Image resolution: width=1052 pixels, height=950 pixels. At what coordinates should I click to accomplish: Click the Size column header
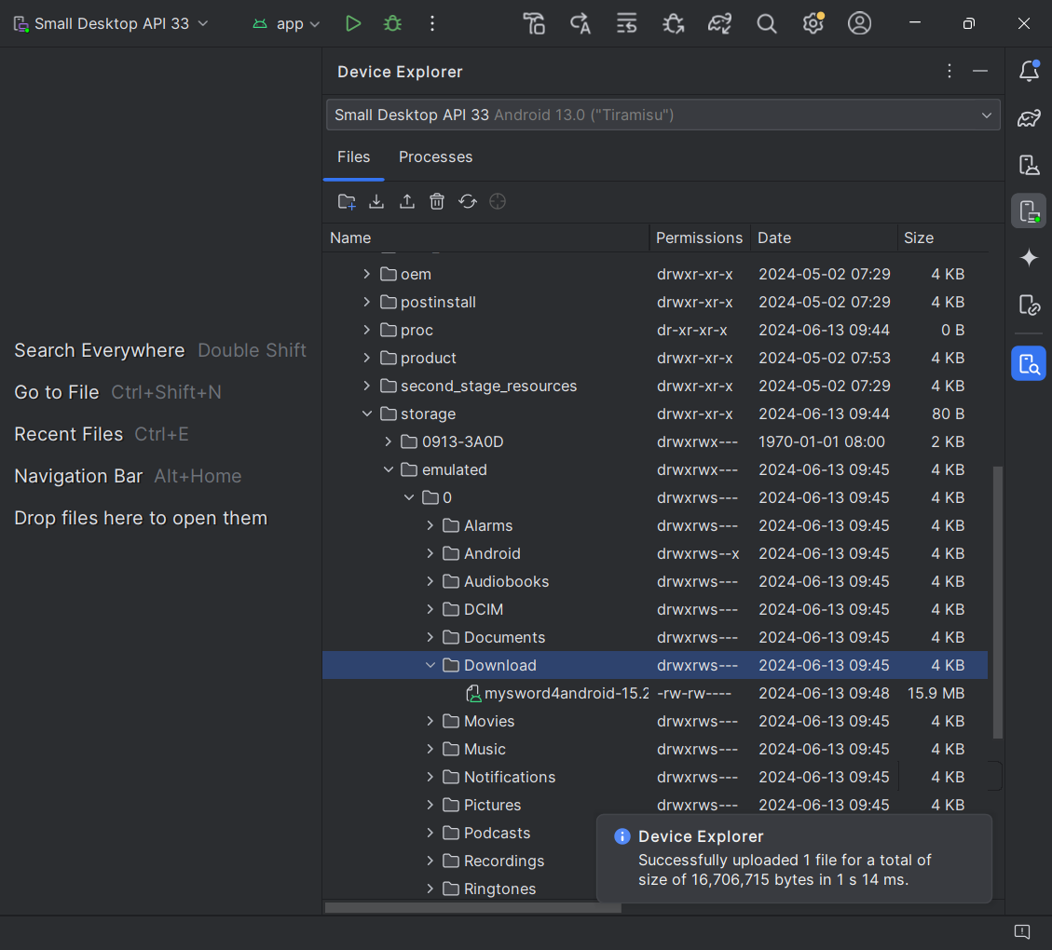943,238
